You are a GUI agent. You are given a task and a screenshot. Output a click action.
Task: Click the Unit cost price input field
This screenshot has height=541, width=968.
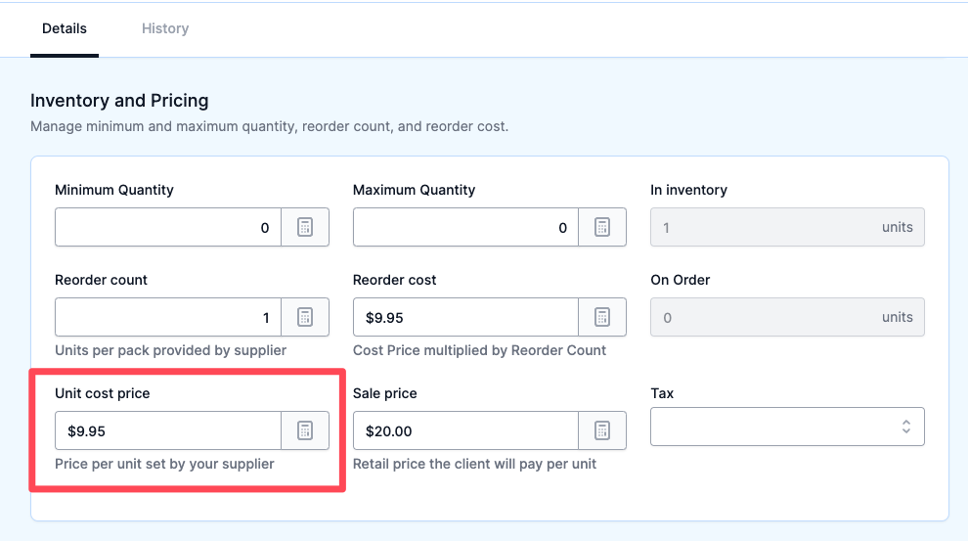click(x=168, y=430)
